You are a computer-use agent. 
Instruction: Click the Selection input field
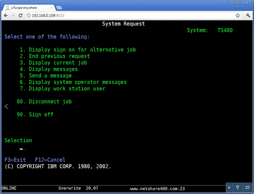(x=23, y=149)
